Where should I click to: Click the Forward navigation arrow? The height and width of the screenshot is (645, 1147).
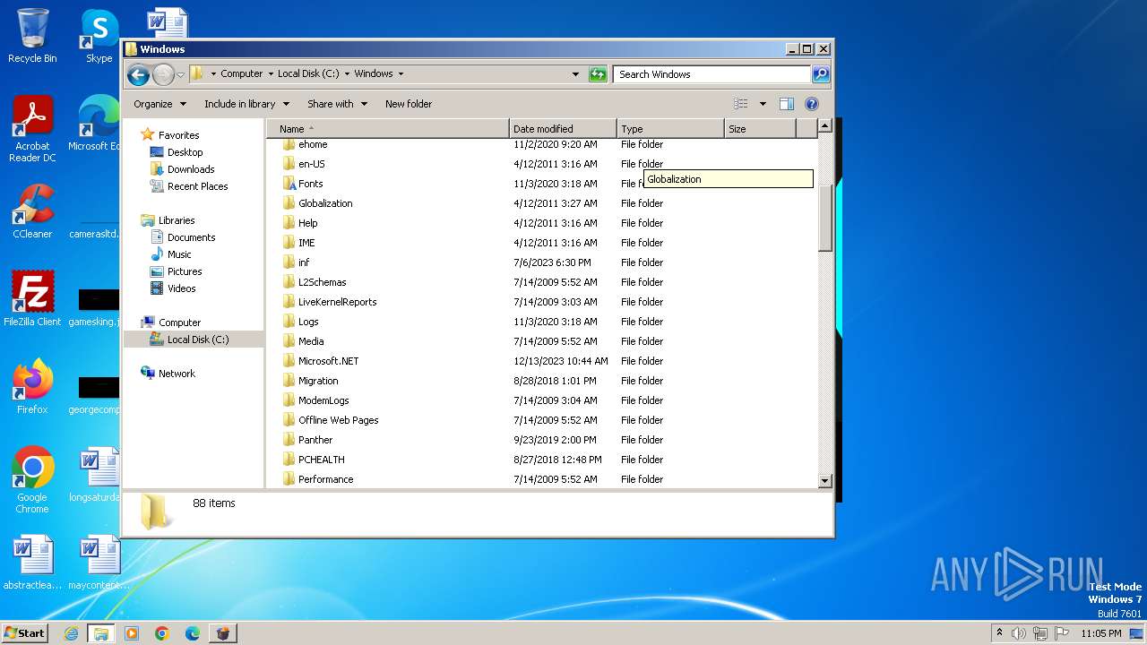coord(163,74)
